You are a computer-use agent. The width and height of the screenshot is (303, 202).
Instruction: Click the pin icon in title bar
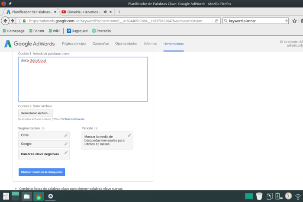click(10, 3)
